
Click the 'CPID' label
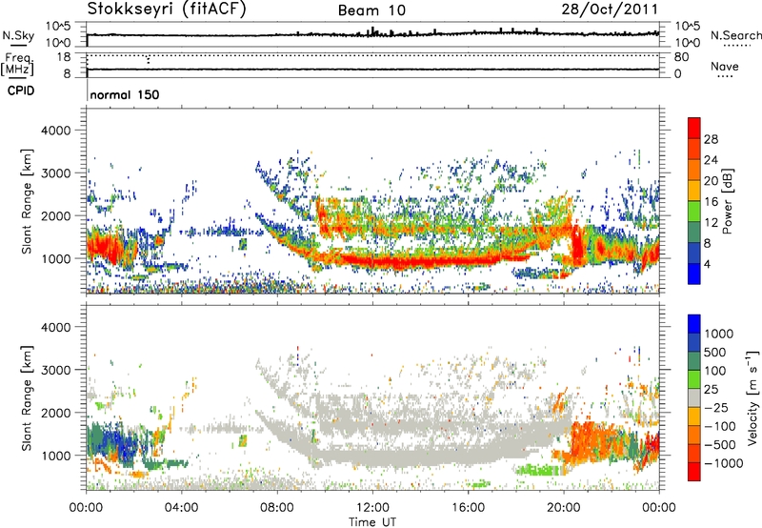[21, 91]
